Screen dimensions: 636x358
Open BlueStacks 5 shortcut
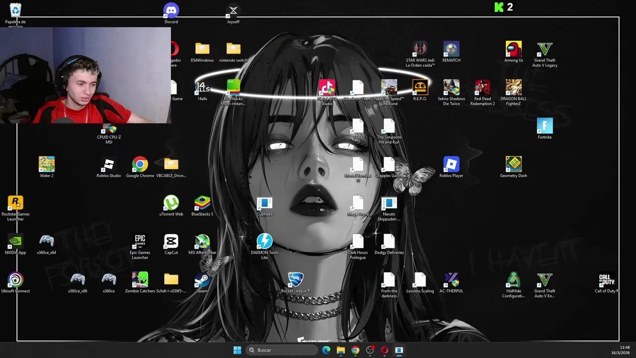coord(202,206)
